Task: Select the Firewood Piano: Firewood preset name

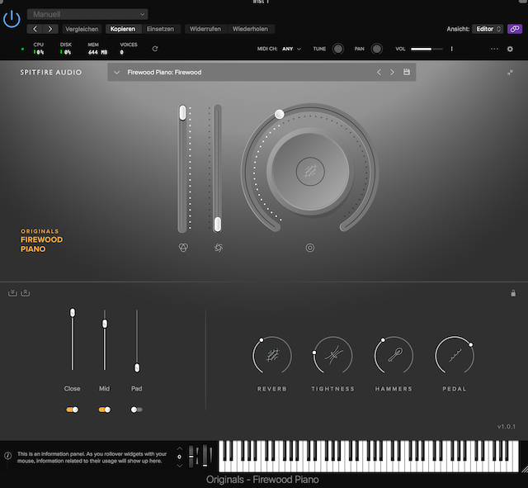Action: click(x=164, y=72)
